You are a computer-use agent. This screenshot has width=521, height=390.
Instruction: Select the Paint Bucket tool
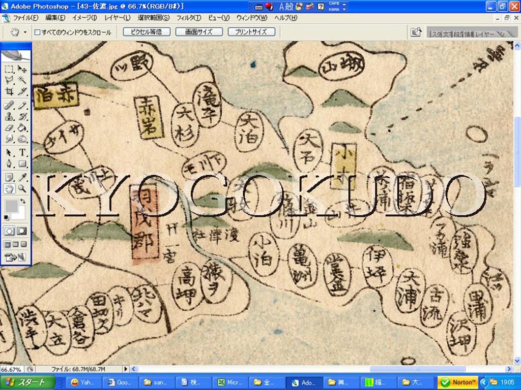point(22,127)
